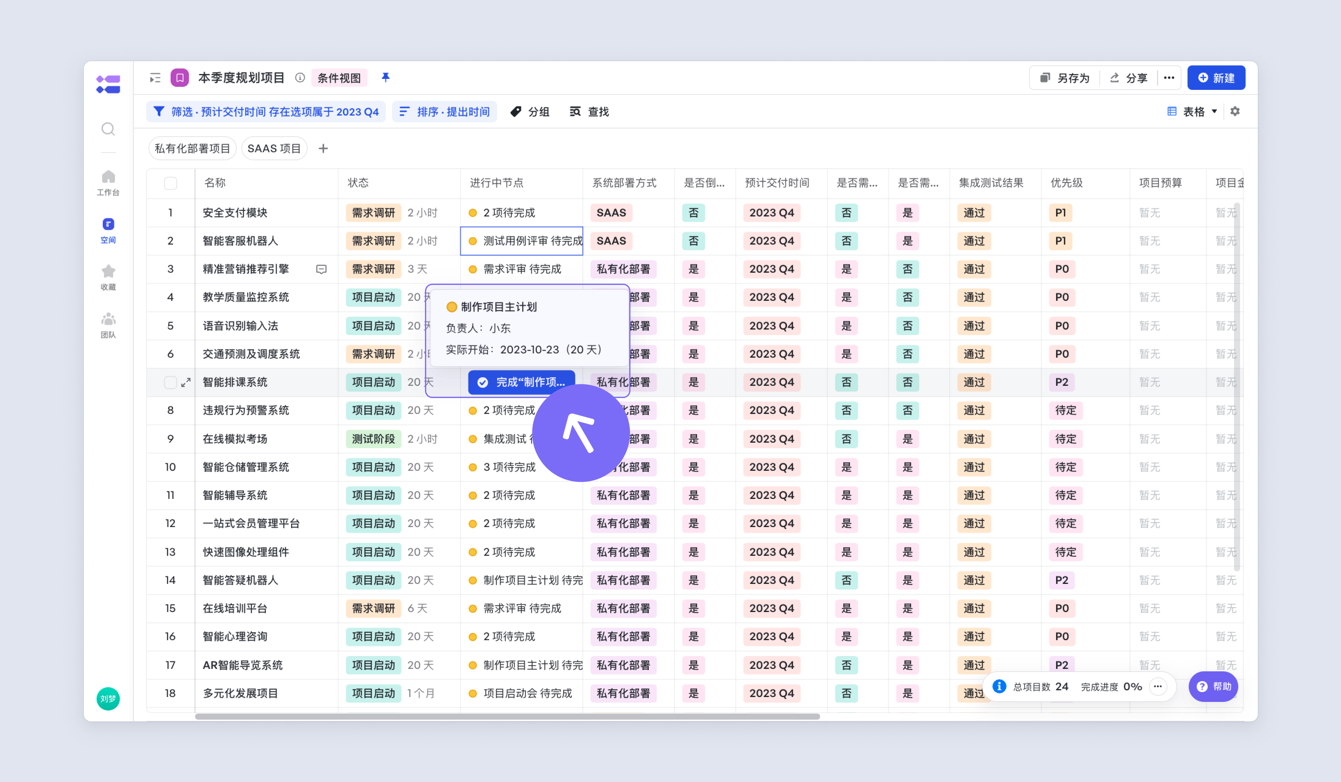Open 收藏 favorites in the sidebar

tap(108, 278)
